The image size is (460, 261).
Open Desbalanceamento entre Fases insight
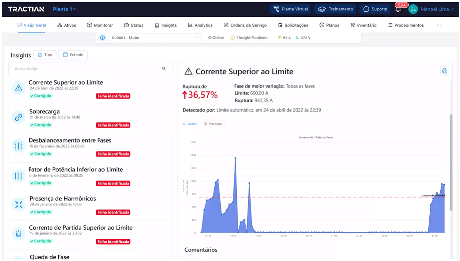(x=90, y=147)
